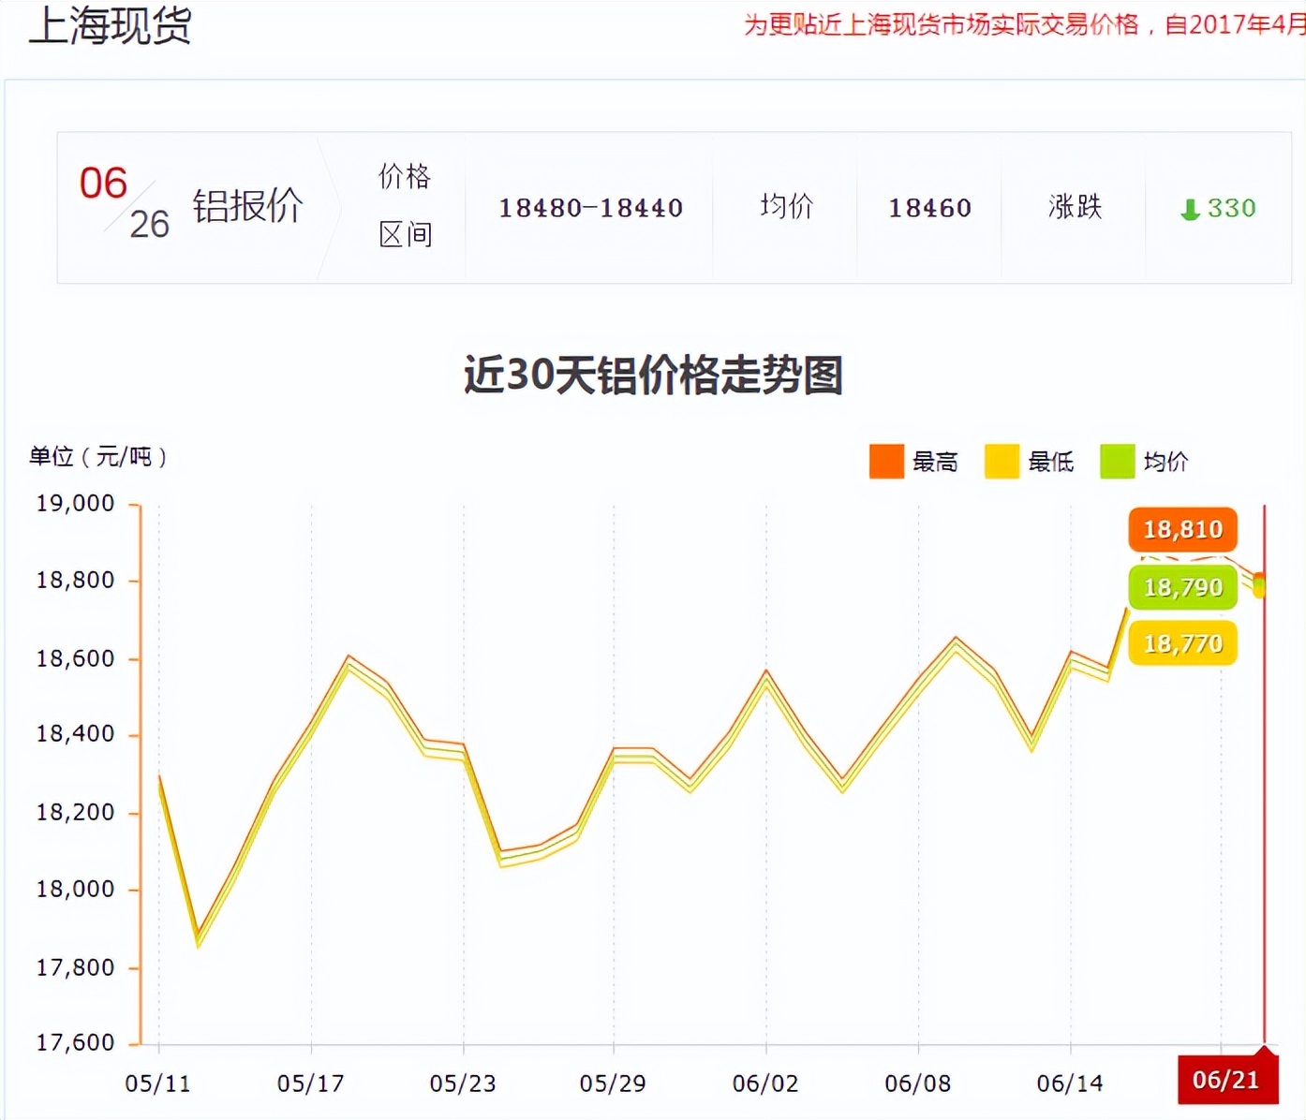This screenshot has width=1306, height=1120.
Task: Click the 最高 legend label
Action: [935, 462]
